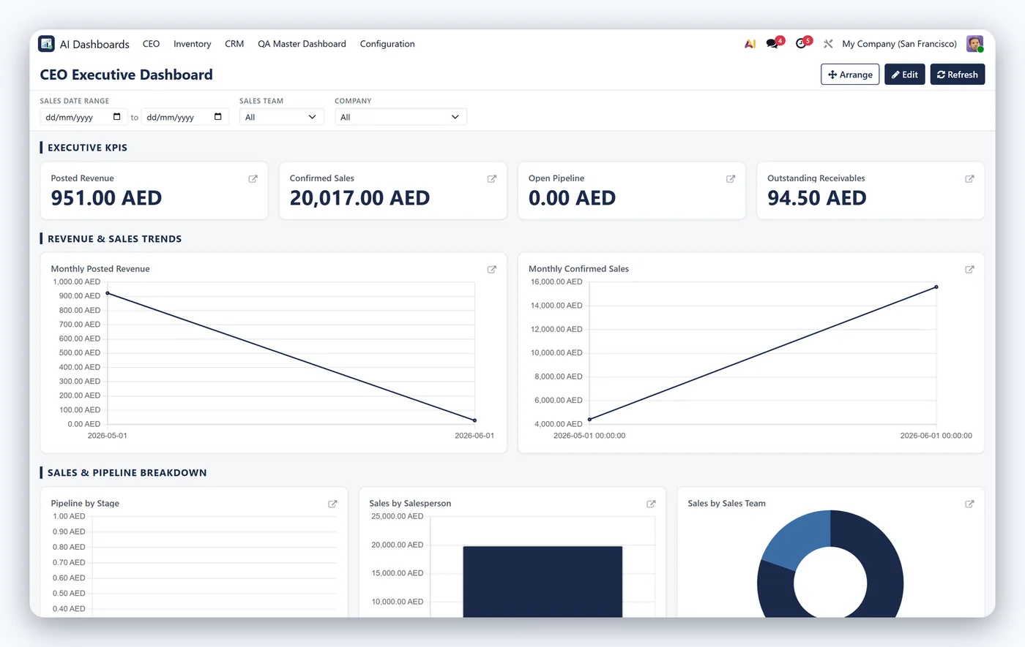The image size is (1025, 647).
Task: Click the Edit dashboard button
Action: [905, 75]
